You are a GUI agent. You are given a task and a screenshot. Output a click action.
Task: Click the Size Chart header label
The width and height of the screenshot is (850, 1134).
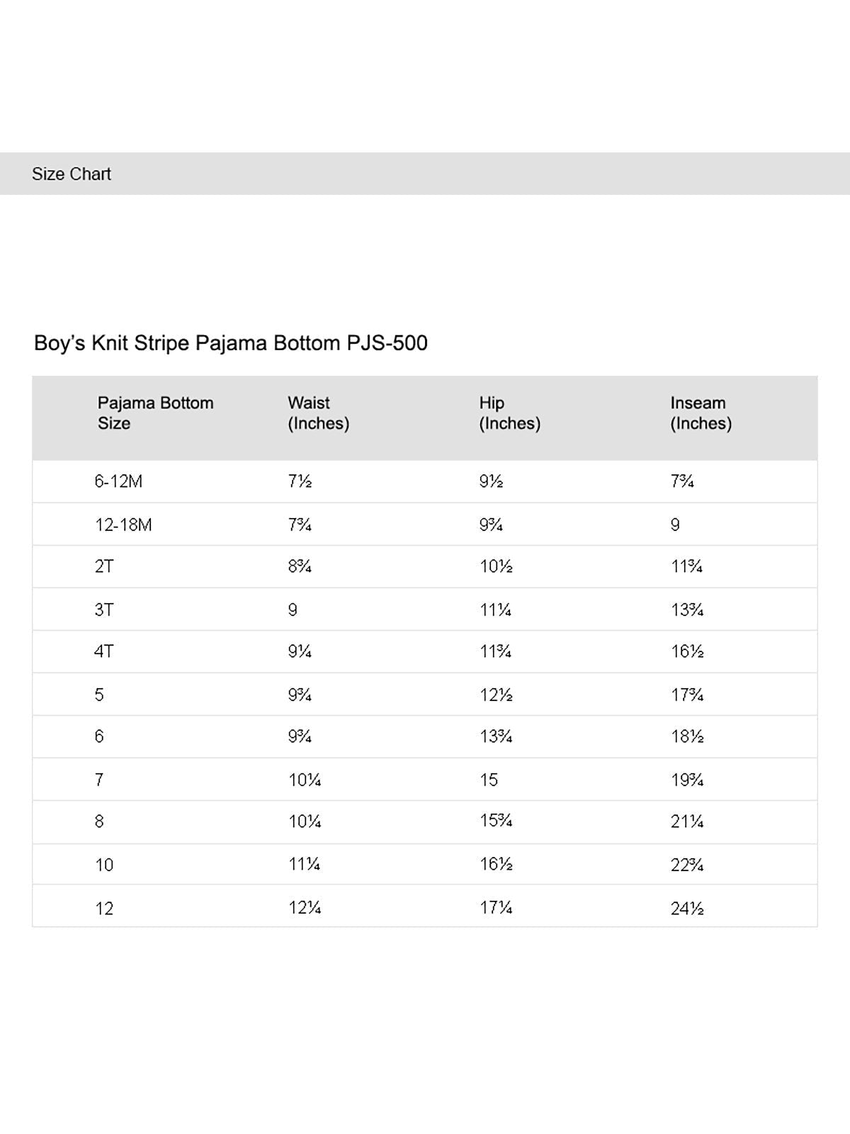72,174
